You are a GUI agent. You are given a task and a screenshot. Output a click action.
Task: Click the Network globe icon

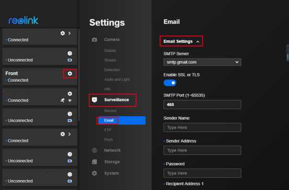(x=95, y=150)
